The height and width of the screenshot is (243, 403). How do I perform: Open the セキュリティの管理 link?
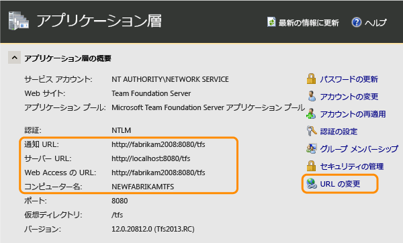351,166
